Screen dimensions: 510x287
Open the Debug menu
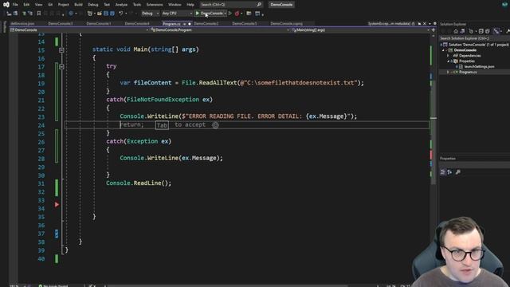[93, 5]
